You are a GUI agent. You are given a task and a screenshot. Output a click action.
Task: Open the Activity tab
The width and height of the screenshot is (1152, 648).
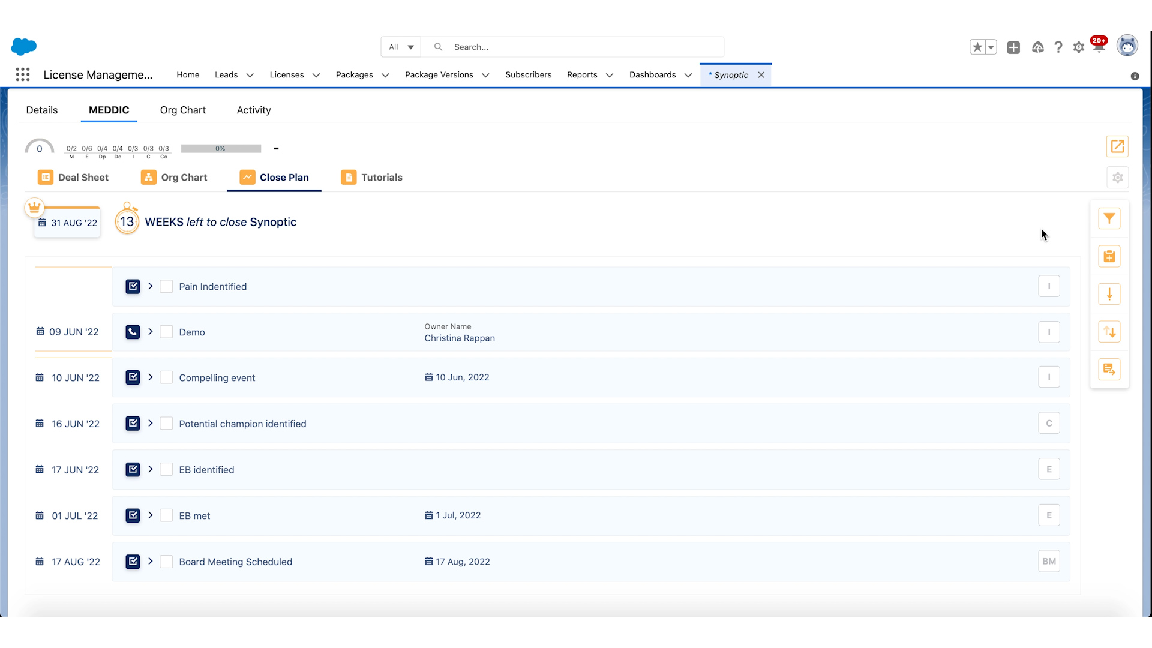(x=253, y=110)
